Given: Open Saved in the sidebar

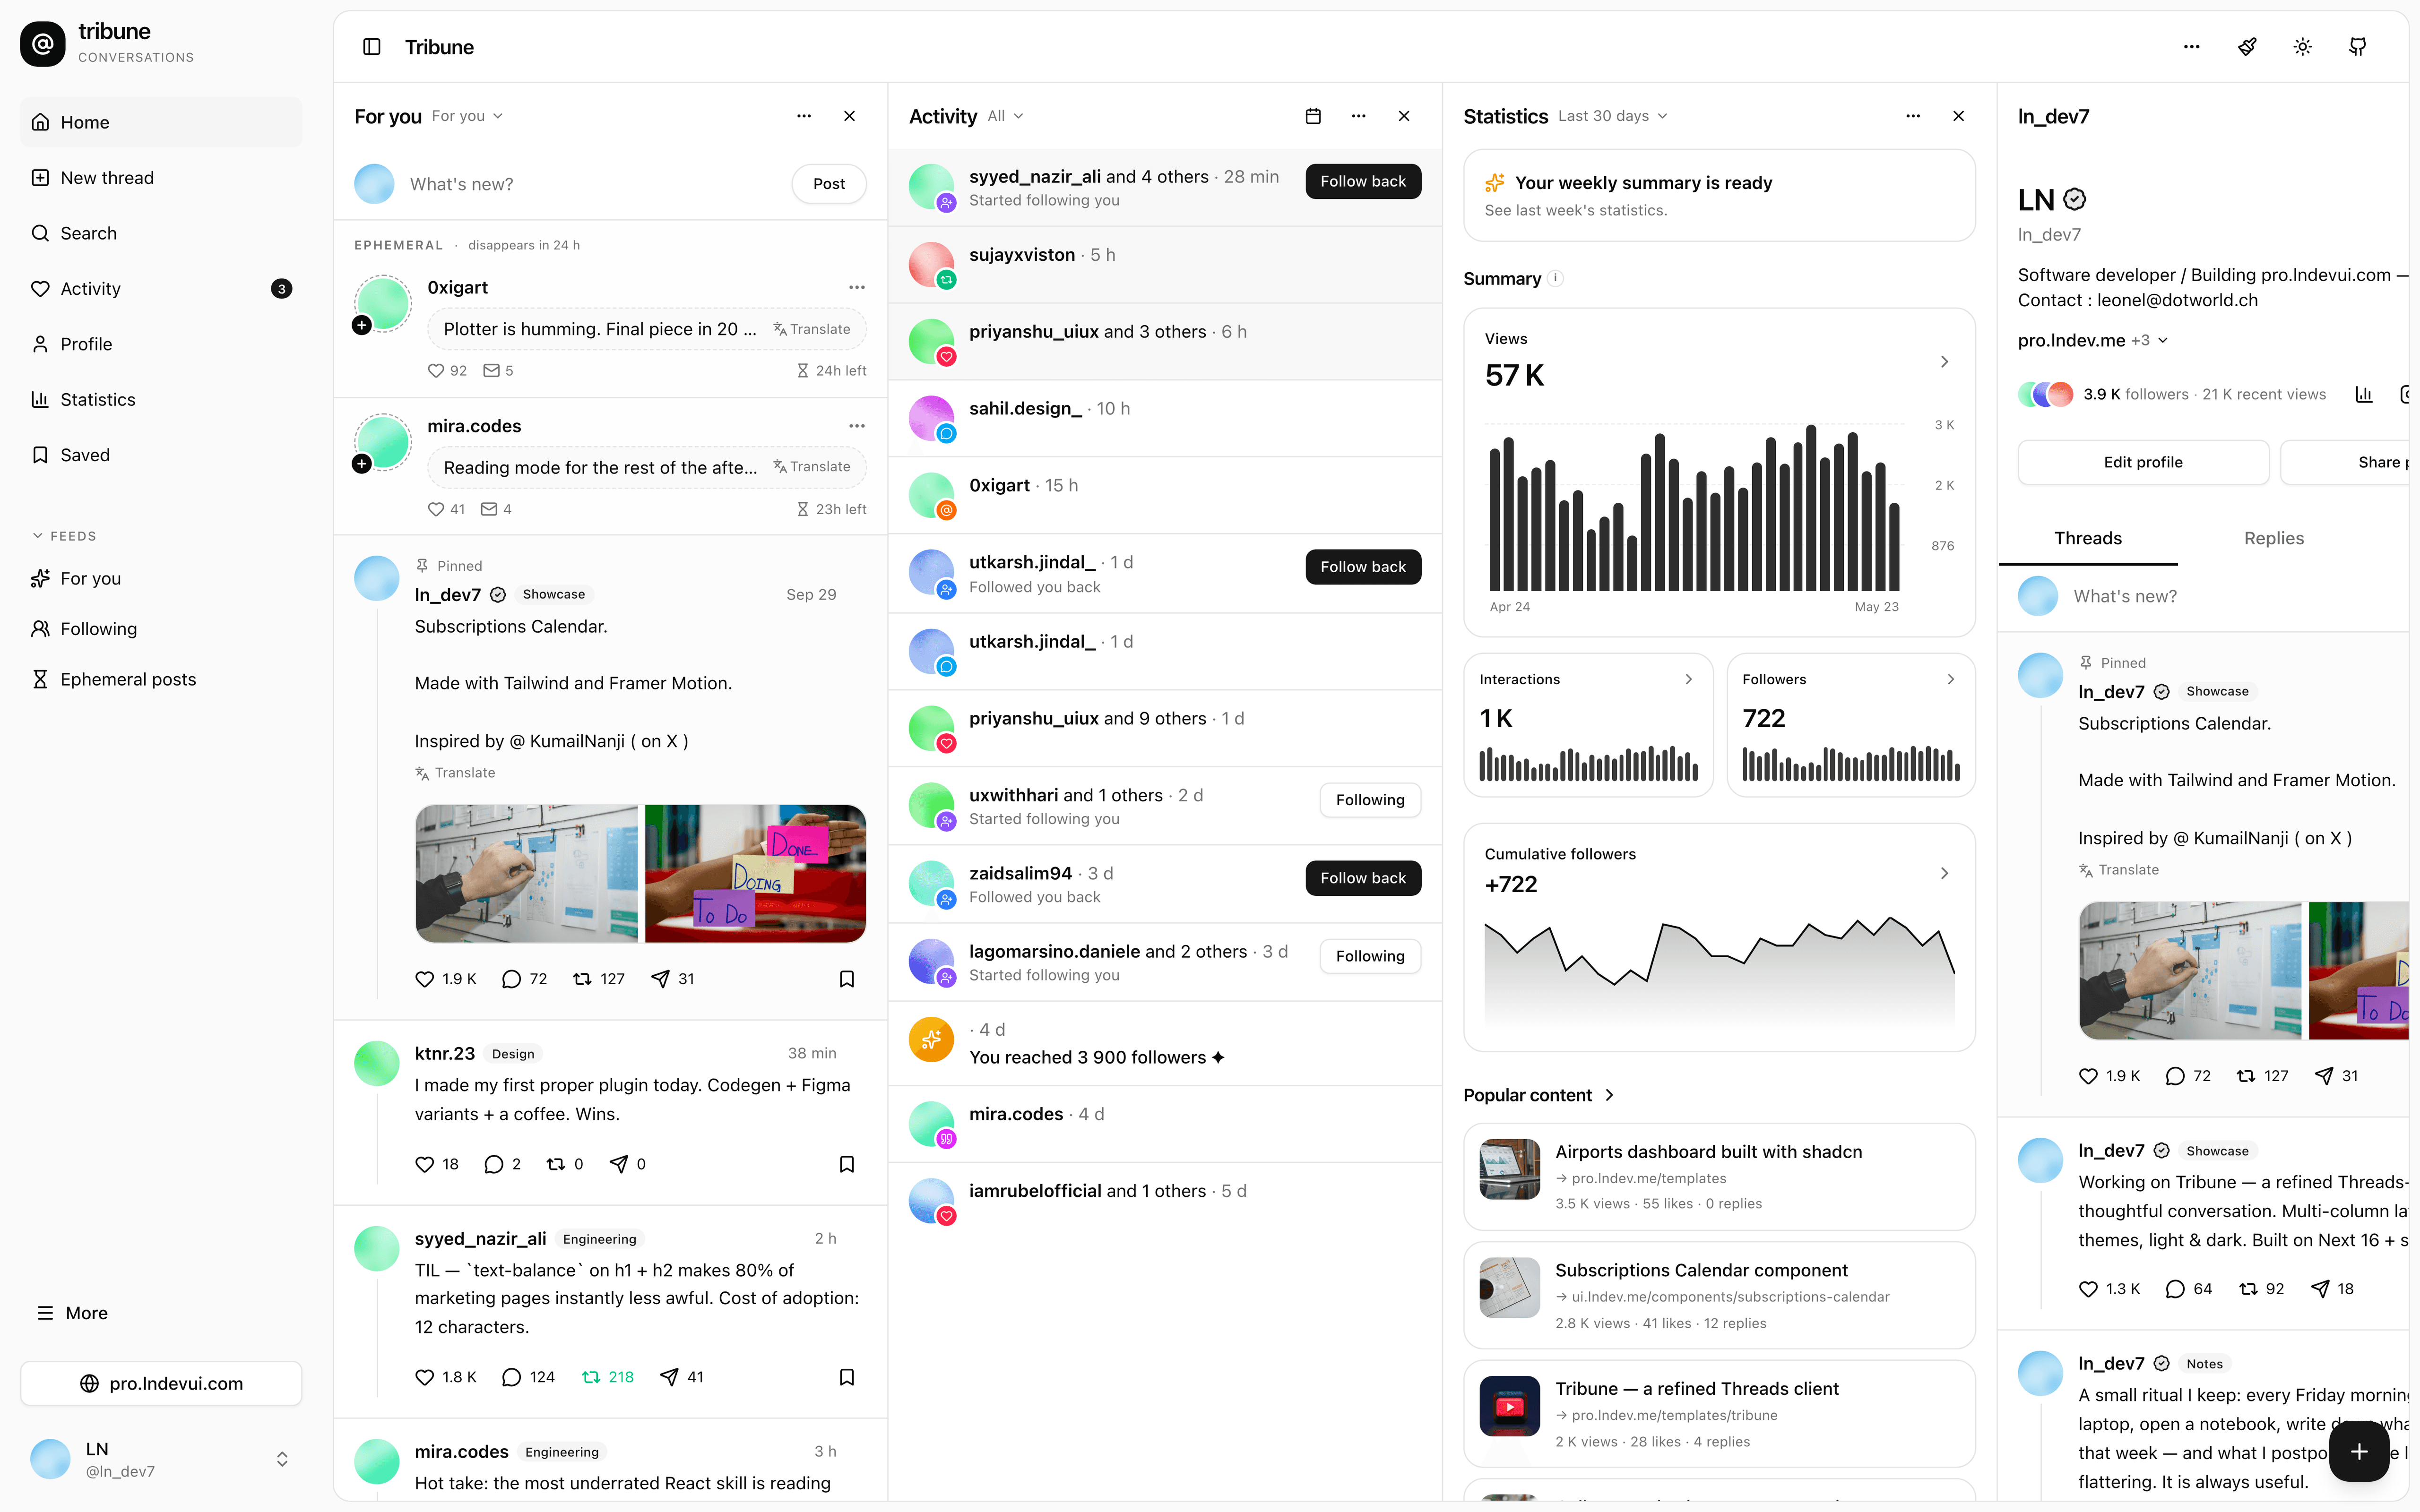Looking at the screenshot, I should 161,455.
